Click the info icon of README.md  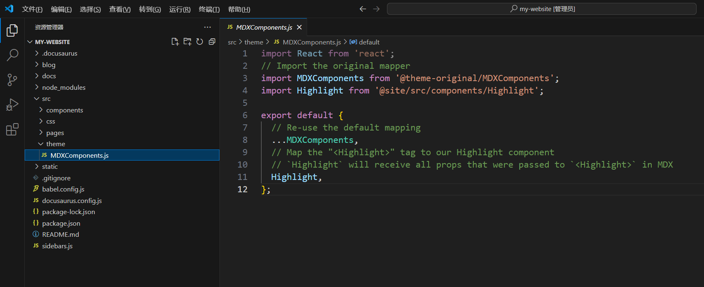coord(36,234)
